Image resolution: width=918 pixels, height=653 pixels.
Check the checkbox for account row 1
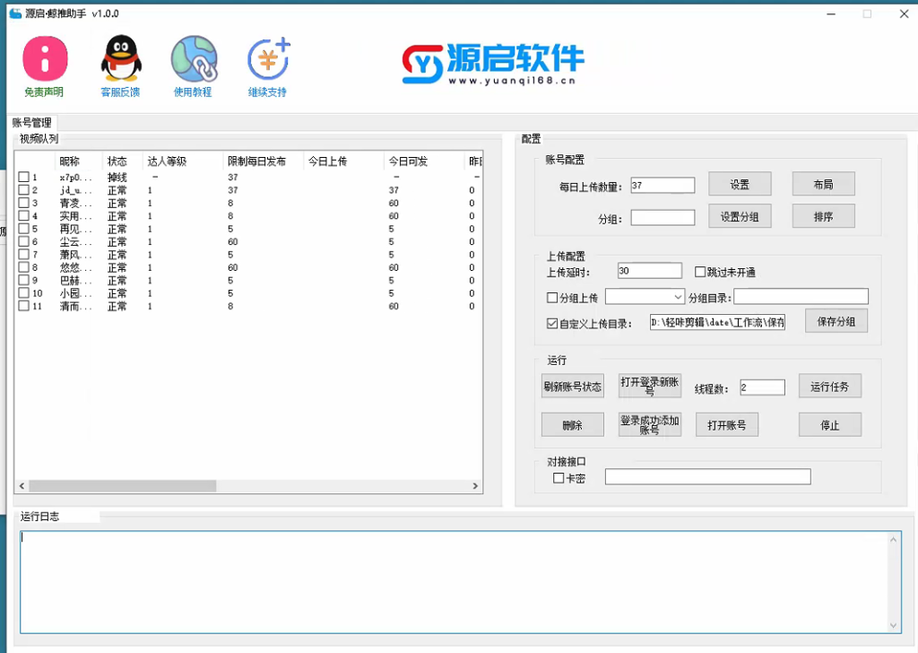click(24, 178)
